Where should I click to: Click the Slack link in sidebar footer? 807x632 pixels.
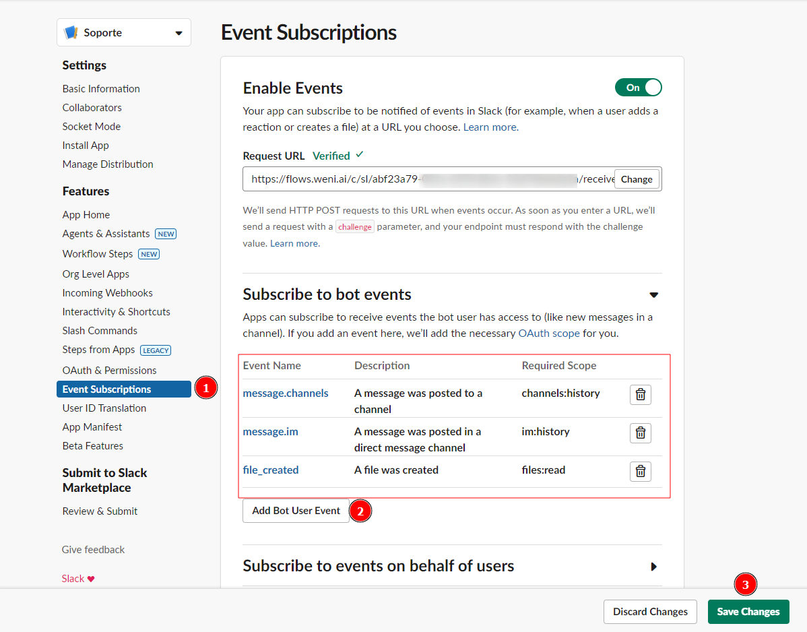tap(73, 579)
